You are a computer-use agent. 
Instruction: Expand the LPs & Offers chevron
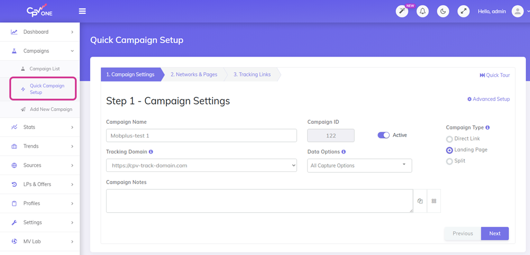point(72,185)
